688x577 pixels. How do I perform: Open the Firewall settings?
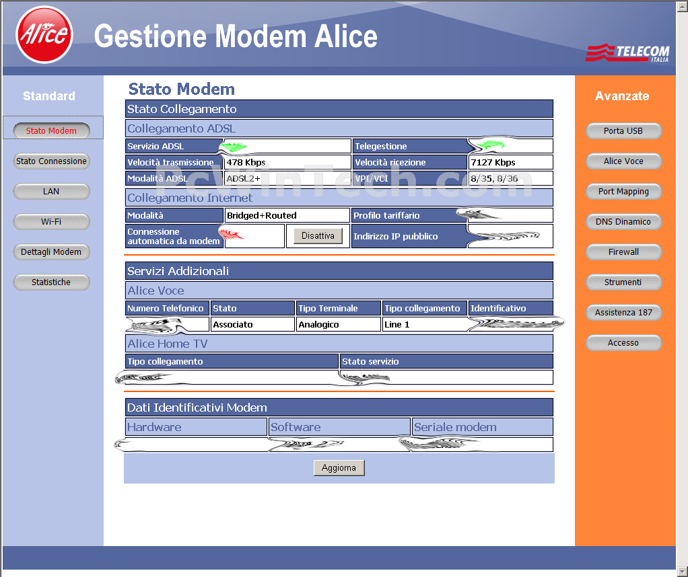tap(623, 252)
